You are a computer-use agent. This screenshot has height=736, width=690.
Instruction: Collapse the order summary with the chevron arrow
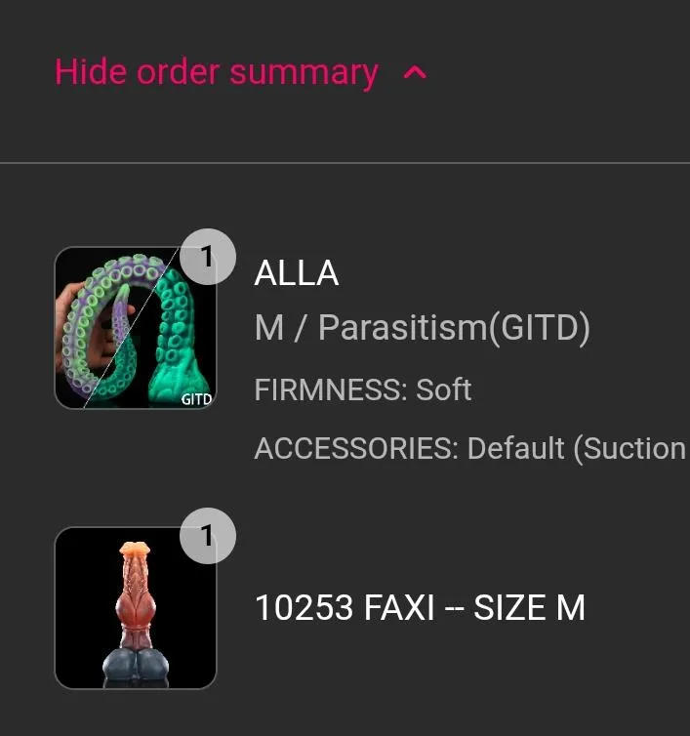click(x=415, y=72)
